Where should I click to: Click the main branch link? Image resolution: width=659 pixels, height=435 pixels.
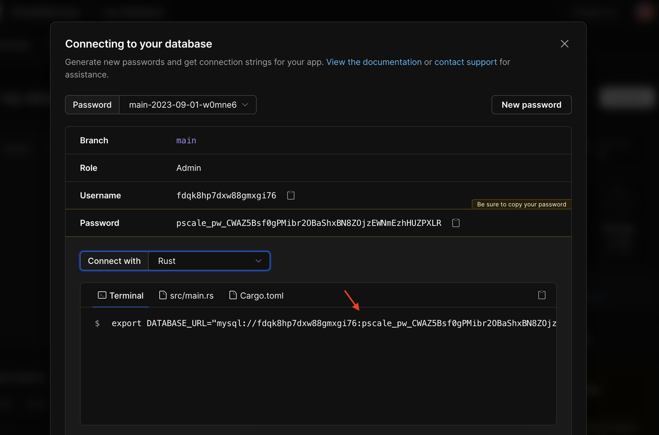click(186, 140)
